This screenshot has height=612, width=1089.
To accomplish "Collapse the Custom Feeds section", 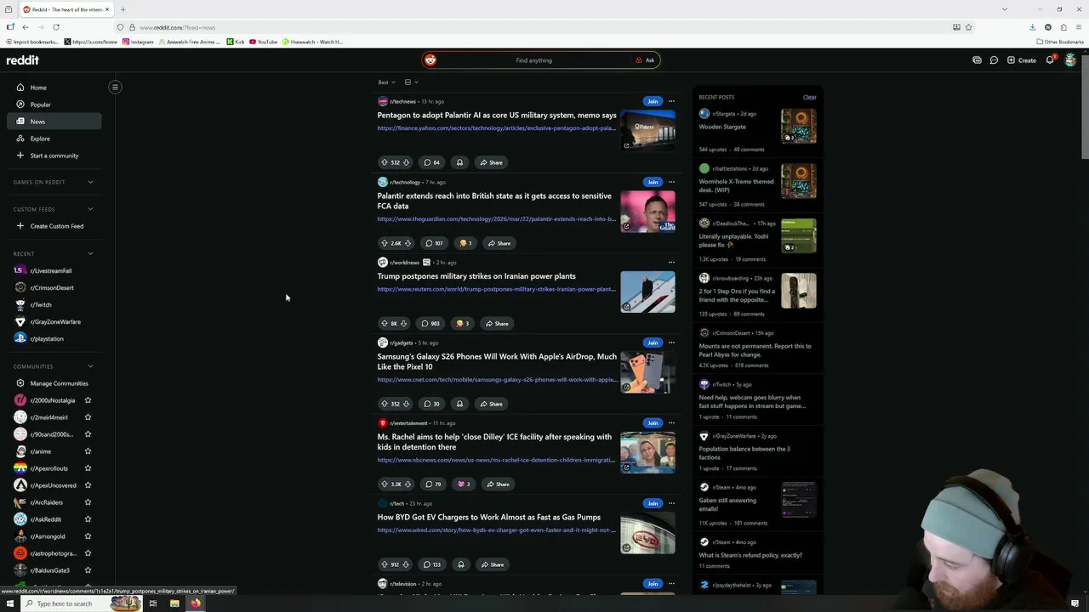I will tap(90, 209).
